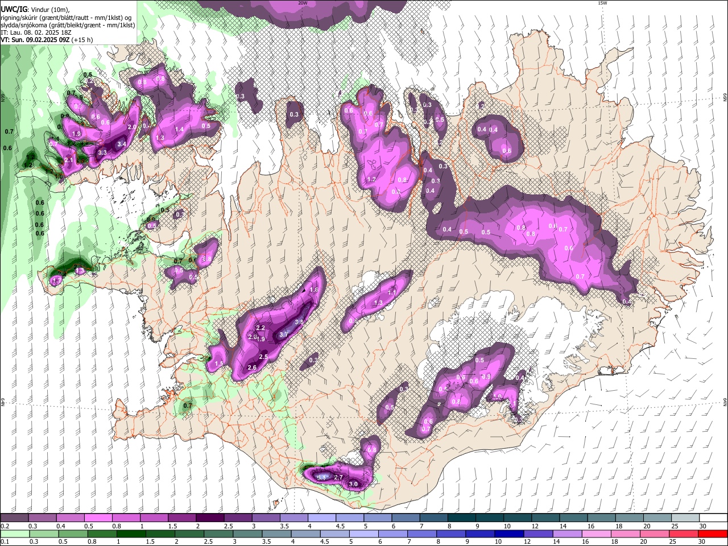Screen dimensions: 728x546
Task: Click the light lavender 4–4.5 top legend swatch
Action: point(321,518)
